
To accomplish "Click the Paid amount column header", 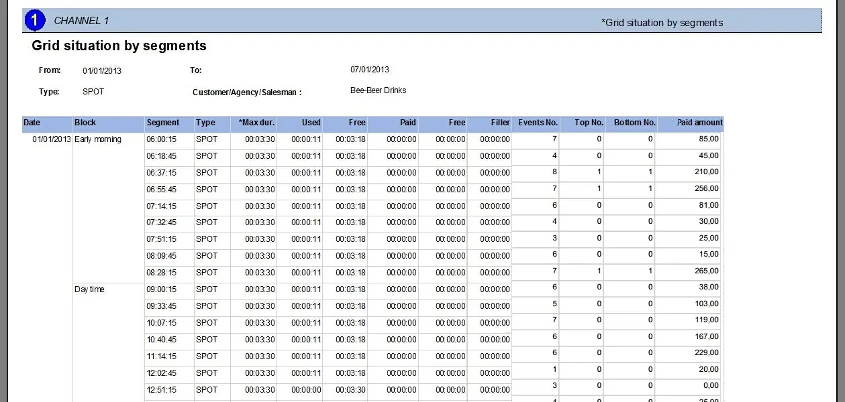I will click(x=699, y=123).
